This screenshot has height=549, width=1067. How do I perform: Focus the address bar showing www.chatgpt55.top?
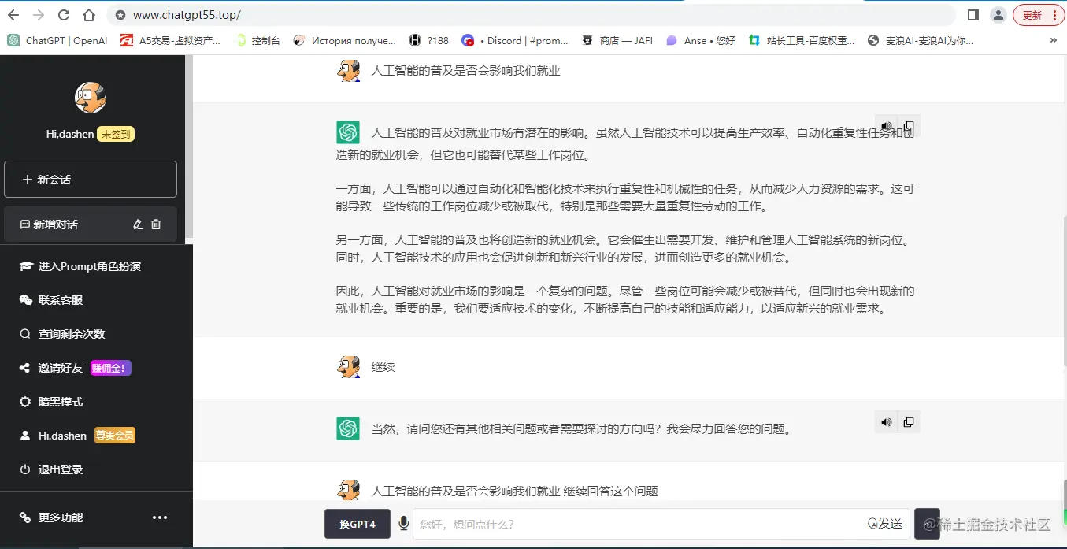[531, 15]
